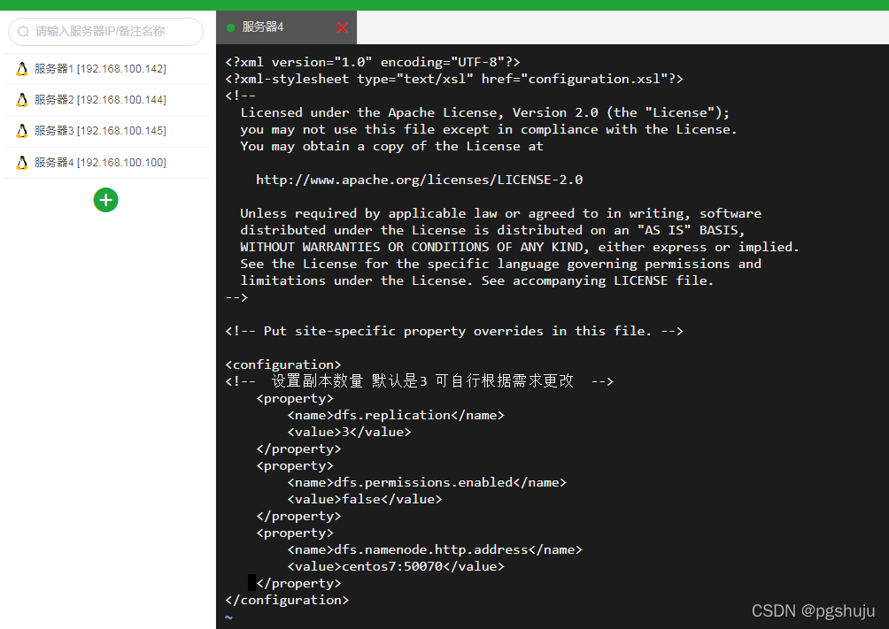Select 服务器4 [192.168.100.100] in server list
This screenshot has height=629, width=889.
pyautogui.click(x=105, y=163)
